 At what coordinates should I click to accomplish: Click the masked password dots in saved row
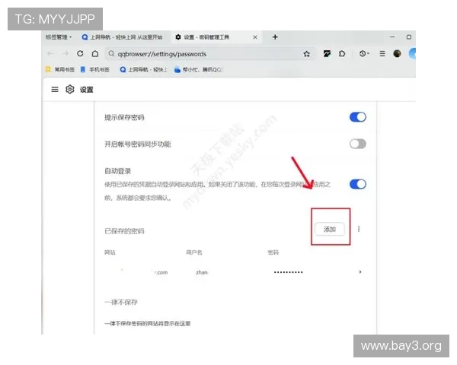[288, 272]
